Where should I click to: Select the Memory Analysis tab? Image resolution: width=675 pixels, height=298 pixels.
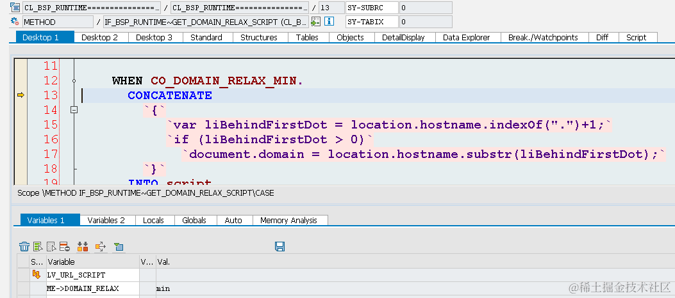click(x=290, y=220)
